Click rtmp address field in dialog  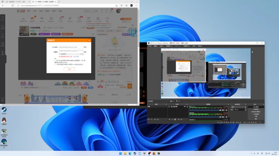tap(71, 47)
